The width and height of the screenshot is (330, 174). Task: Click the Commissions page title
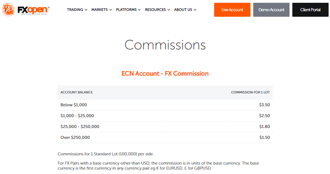point(165,45)
